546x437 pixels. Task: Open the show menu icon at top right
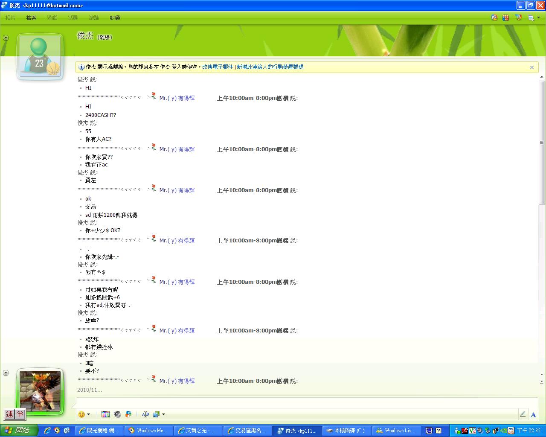tap(531, 17)
